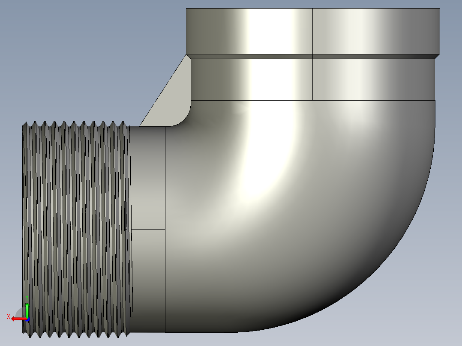Select the threaded male end of elbow

77,230
